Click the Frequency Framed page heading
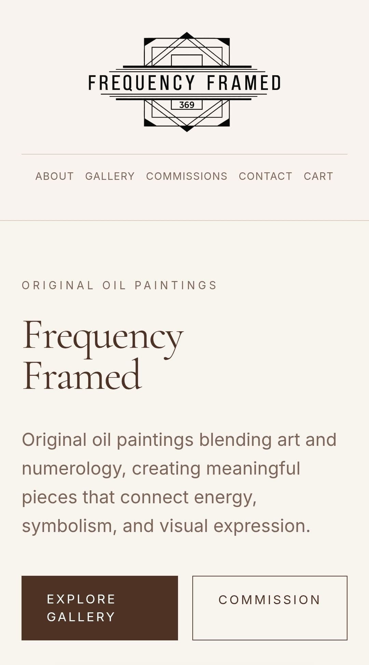Viewport: 369px width, 665px height. (x=102, y=356)
